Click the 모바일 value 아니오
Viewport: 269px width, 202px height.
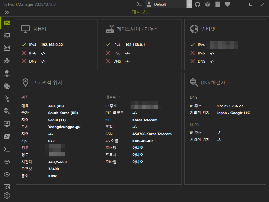point(138,162)
